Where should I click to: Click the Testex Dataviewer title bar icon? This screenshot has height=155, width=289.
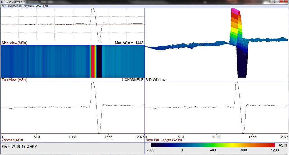(2, 2)
